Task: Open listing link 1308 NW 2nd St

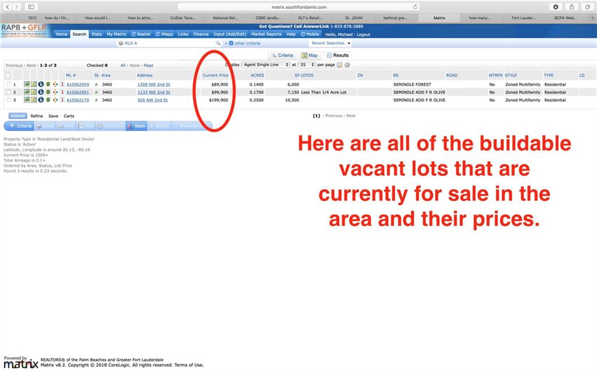Action: pos(153,85)
